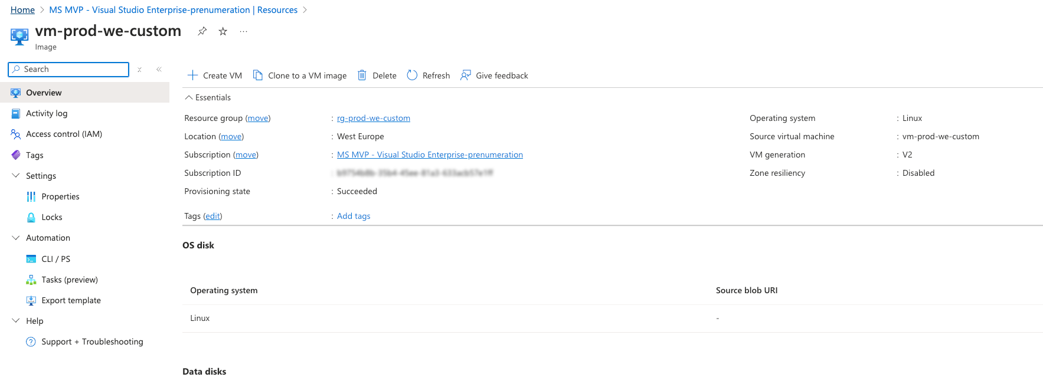
Task: Click the Support + Troubleshooting question icon
Action: 31,342
